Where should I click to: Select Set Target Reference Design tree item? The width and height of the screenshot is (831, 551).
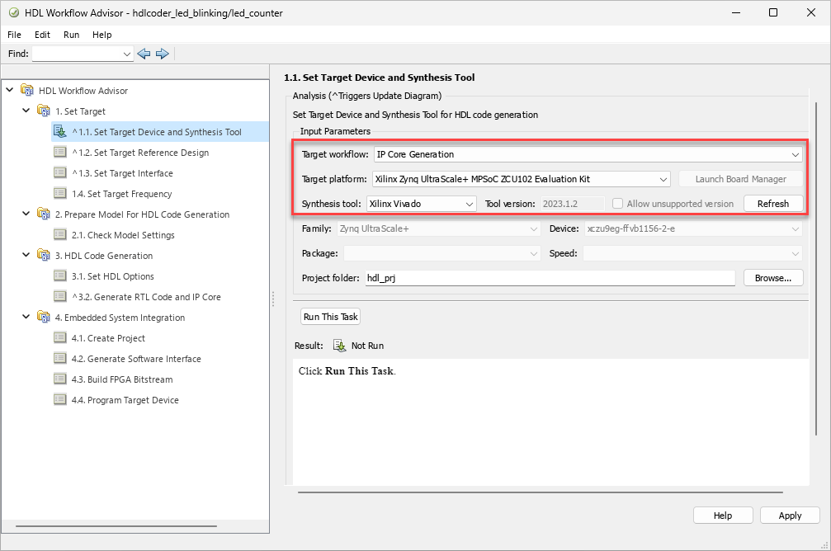click(140, 153)
